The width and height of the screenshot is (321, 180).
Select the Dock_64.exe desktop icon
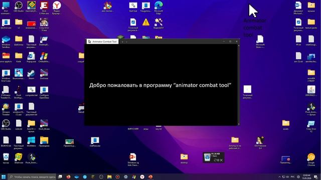click(44, 125)
